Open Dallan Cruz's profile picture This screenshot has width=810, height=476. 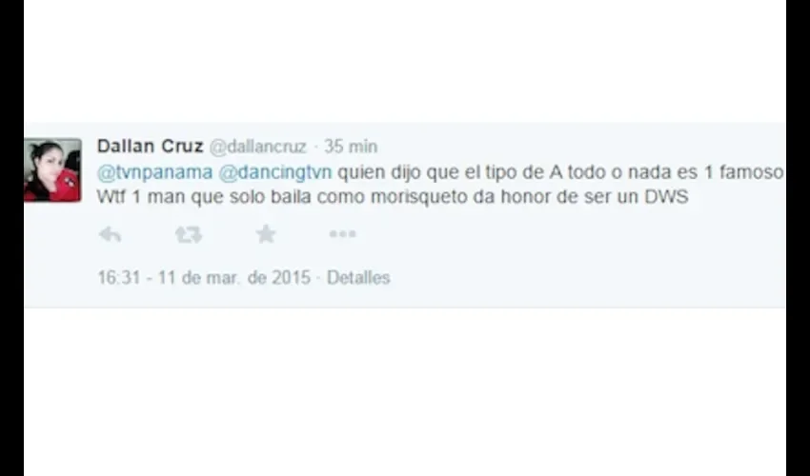tap(52, 169)
